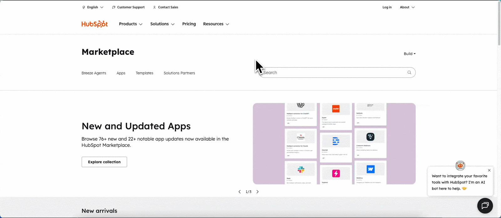Open the Log in page
501x218 pixels.
click(387, 7)
